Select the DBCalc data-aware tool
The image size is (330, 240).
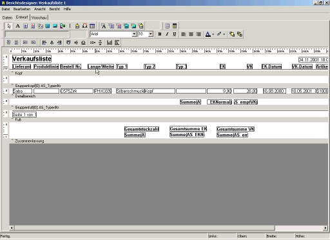[126, 26]
